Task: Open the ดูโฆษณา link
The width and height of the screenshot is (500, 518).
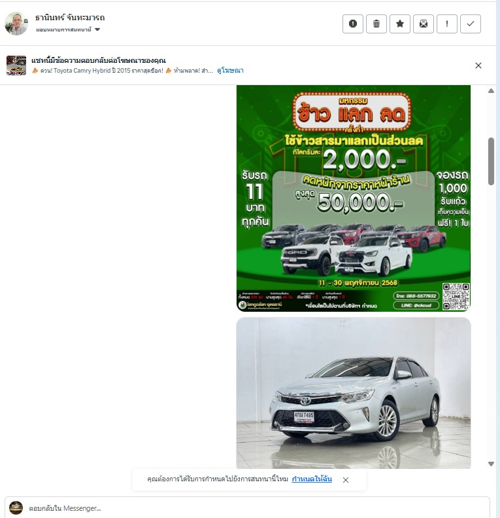Action: coord(230,70)
